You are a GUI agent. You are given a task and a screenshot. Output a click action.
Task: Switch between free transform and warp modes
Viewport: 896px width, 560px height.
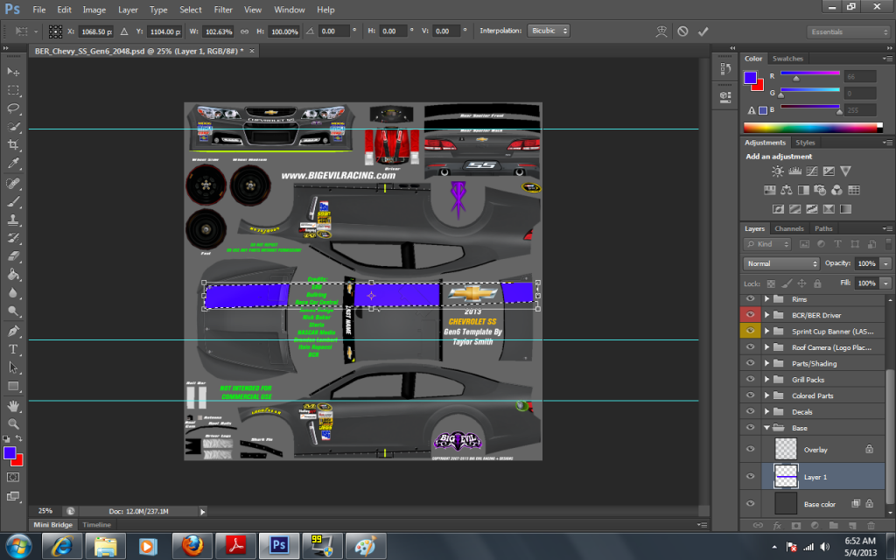tap(661, 31)
